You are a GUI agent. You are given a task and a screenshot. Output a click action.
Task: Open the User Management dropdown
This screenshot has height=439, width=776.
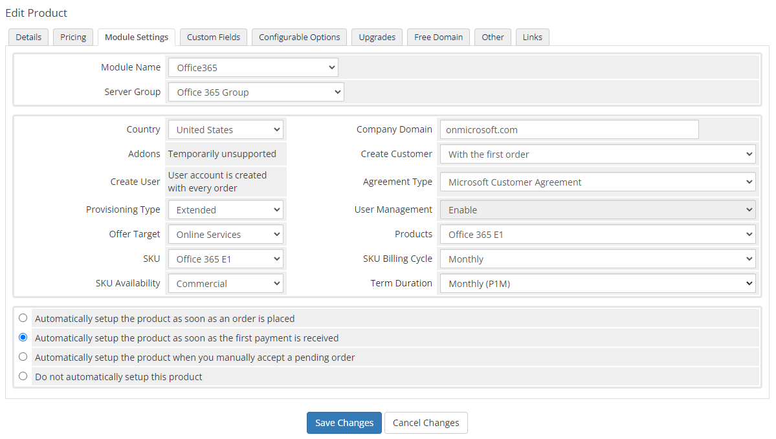point(597,209)
